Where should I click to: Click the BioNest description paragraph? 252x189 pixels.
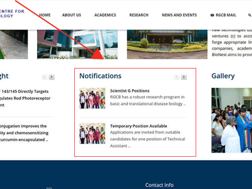[x=232, y=42]
